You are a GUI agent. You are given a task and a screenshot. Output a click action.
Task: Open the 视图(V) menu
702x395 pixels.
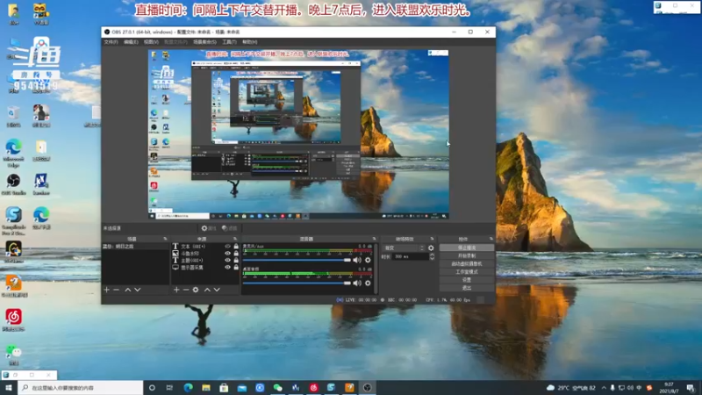[151, 42]
